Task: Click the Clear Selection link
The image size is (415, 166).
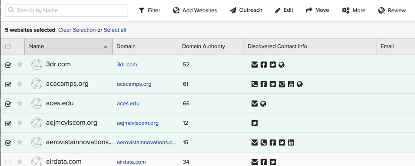Action: click(77, 30)
